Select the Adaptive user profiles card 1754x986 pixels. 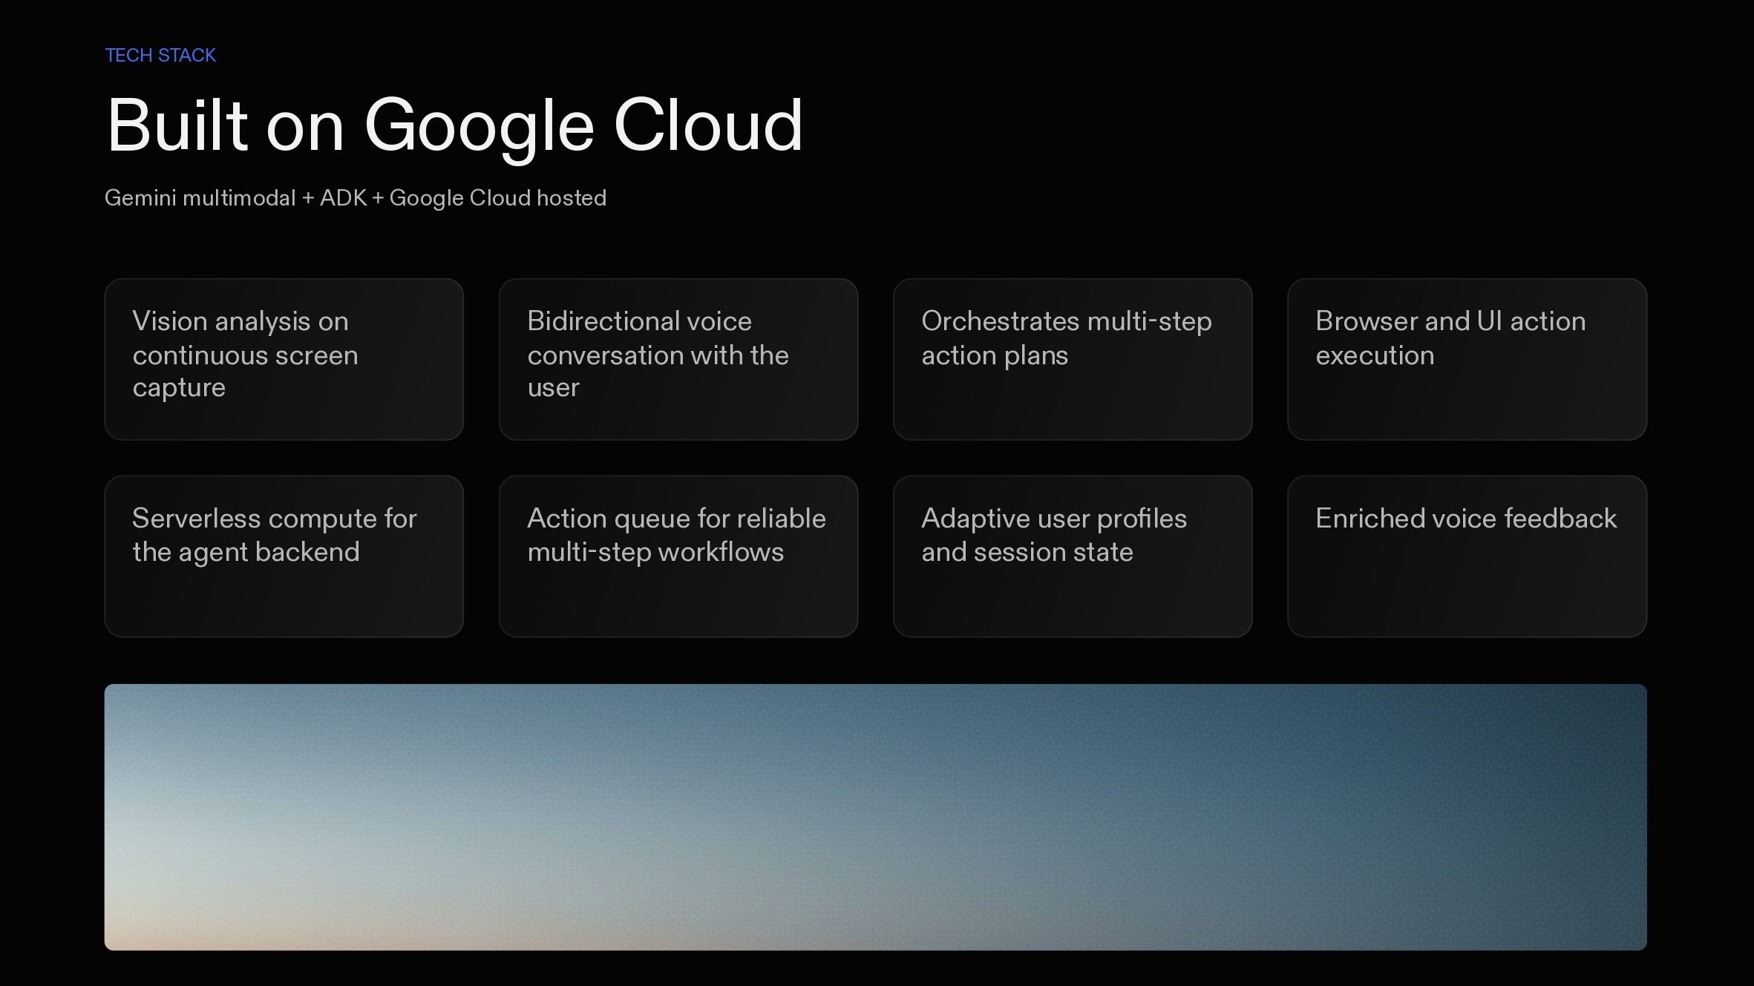(1072, 556)
